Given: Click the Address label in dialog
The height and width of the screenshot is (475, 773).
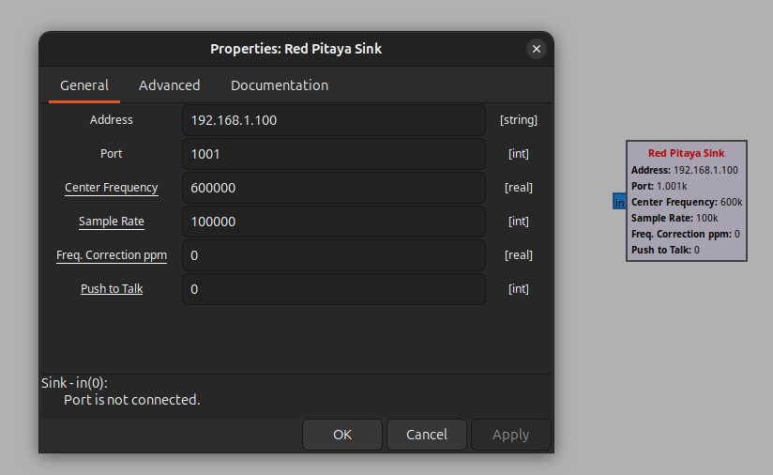Looking at the screenshot, I should 112,120.
